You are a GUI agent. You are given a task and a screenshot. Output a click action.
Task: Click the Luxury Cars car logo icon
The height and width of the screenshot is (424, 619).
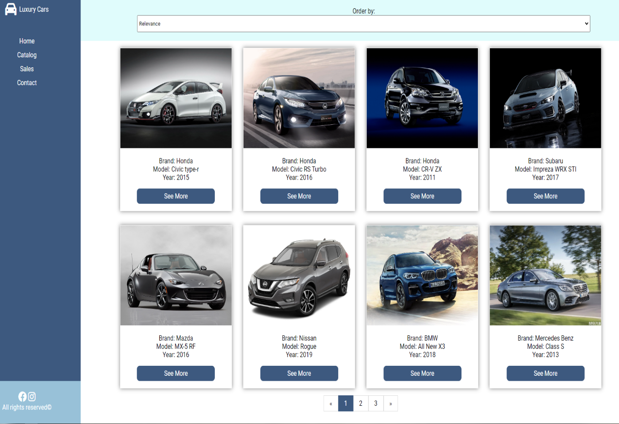coord(11,9)
